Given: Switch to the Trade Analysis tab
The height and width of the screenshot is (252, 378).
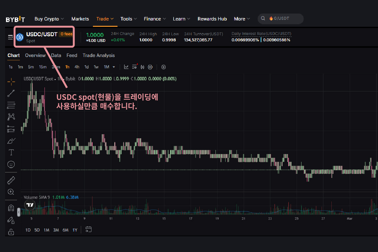Looking at the screenshot, I should coord(99,55).
